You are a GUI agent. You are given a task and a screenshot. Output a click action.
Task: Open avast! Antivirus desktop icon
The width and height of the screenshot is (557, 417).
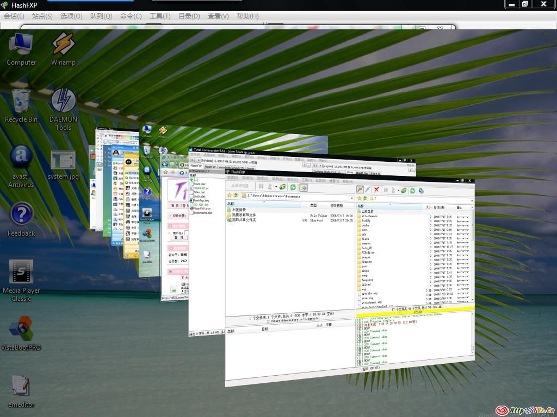pos(21,157)
